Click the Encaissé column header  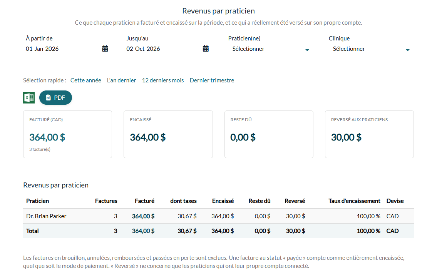pyautogui.click(x=223, y=201)
